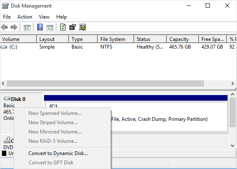The height and width of the screenshot is (169, 237).
Task: Click the horizontal scrollbar right arrow
Action: (x=233, y=84)
